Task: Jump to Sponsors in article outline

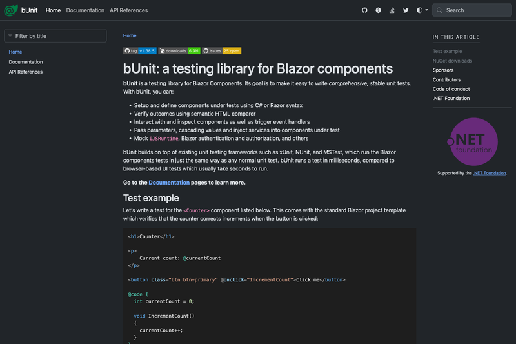Action: [443, 70]
